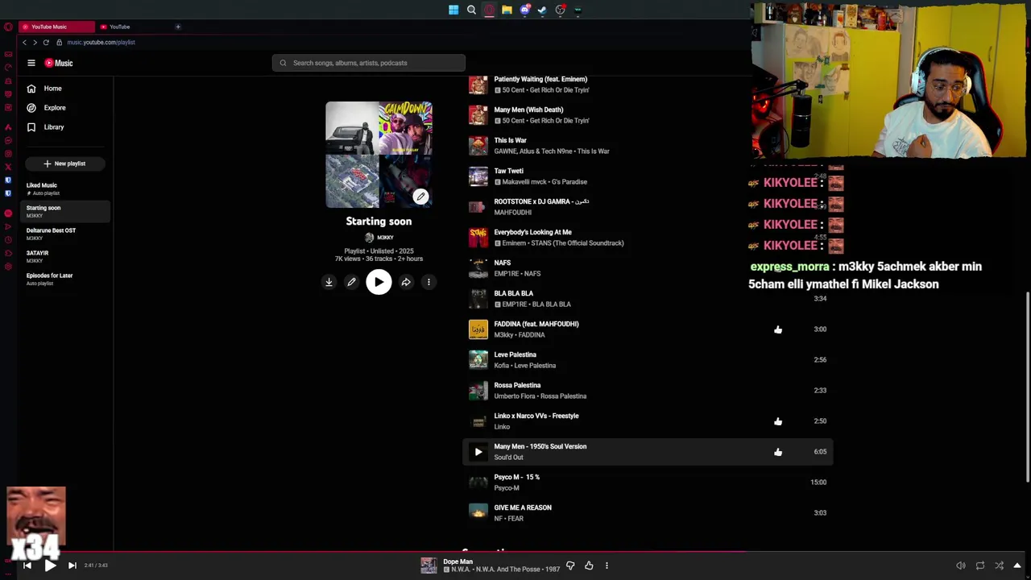This screenshot has height=580, width=1031.
Task: Like the song Dope Man
Action: coord(589,565)
